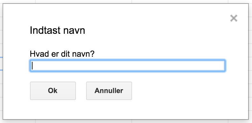Select the word 'Ok' on the confirm button

pyautogui.click(x=53, y=90)
